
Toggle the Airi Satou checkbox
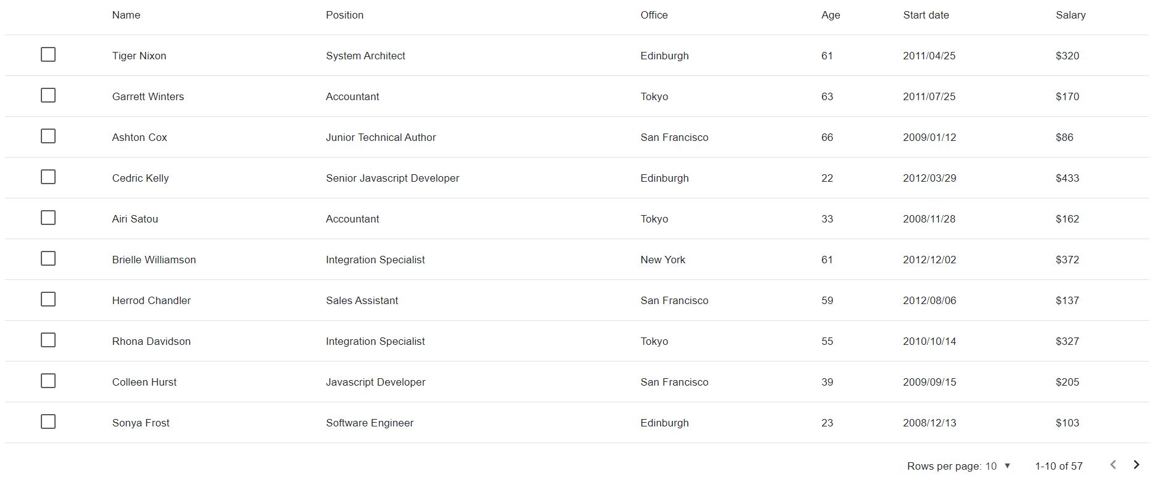pos(48,218)
